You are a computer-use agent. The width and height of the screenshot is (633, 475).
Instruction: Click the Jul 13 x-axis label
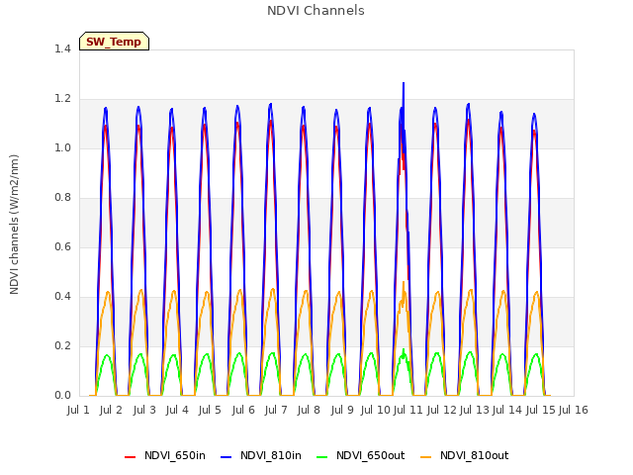[x=475, y=410]
